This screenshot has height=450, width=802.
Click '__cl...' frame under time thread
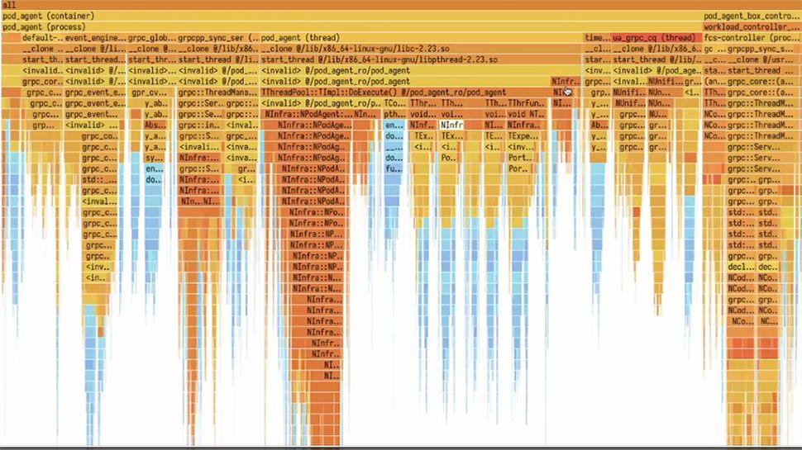coord(597,49)
